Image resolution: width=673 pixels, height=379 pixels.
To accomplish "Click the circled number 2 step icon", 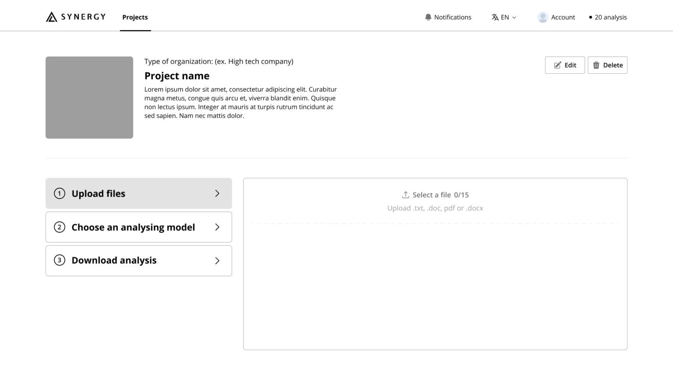I will (60, 227).
